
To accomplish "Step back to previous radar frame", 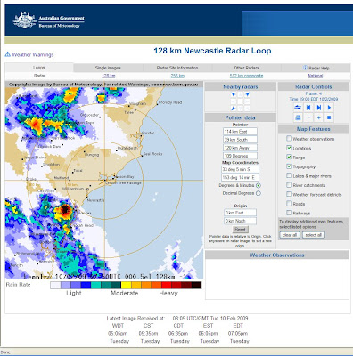I will tap(308, 108).
